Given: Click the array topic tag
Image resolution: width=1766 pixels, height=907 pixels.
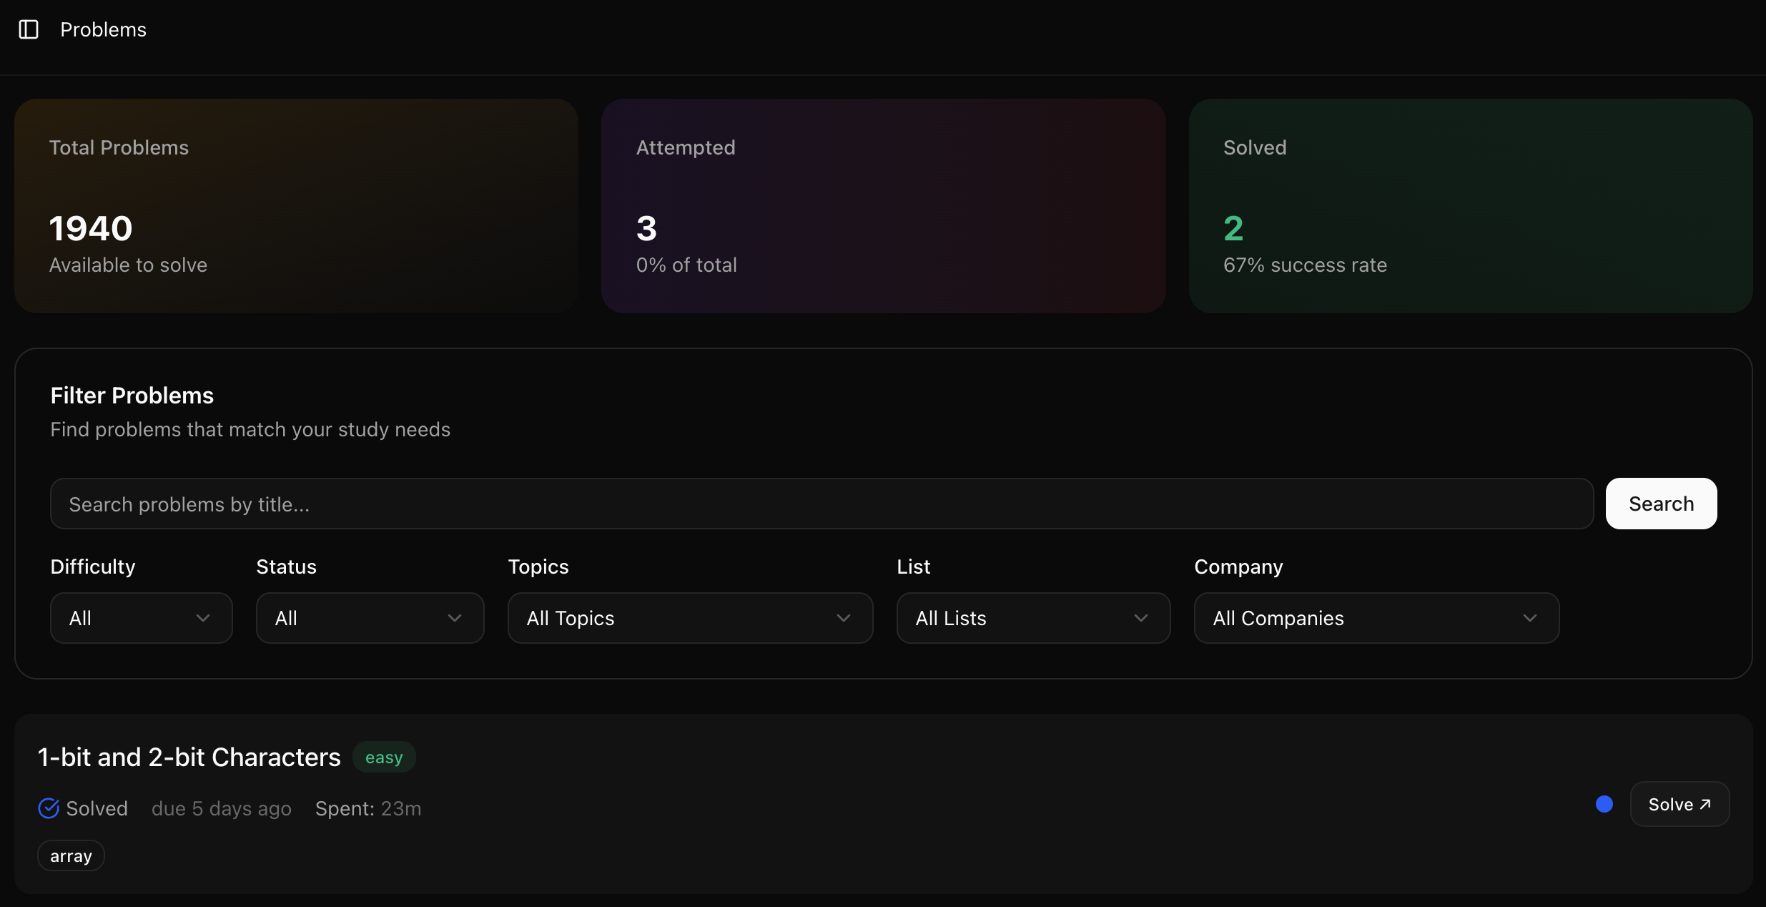Looking at the screenshot, I should [x=71, y=855].
